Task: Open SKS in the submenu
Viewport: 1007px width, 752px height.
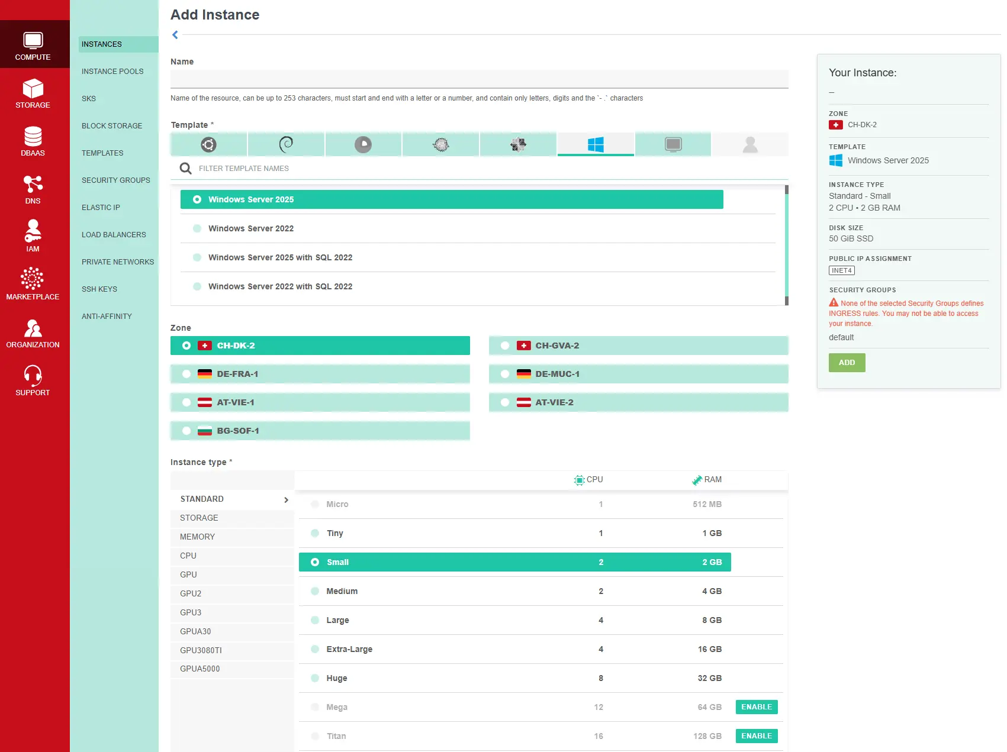Action: pos(89,99)
